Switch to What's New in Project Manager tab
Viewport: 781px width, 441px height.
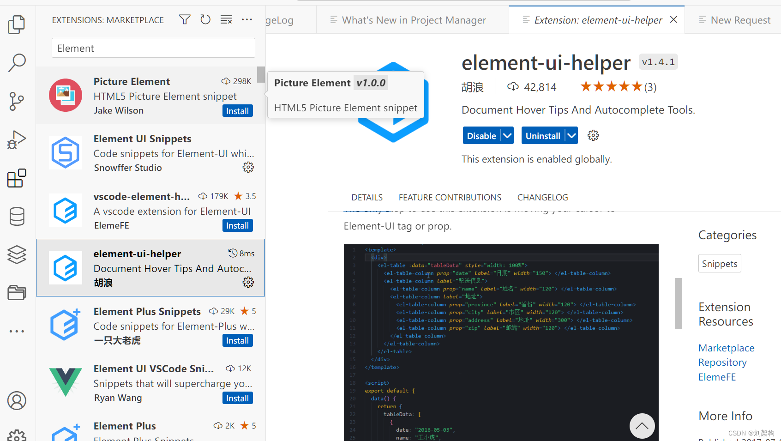tap(414, 20)
